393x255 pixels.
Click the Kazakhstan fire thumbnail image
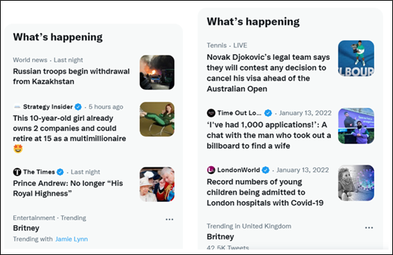tap(157, 72)
